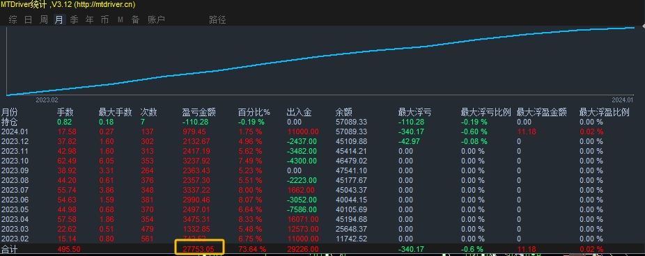Click the -0.08 % floating loss ratio

pos(474,141)
